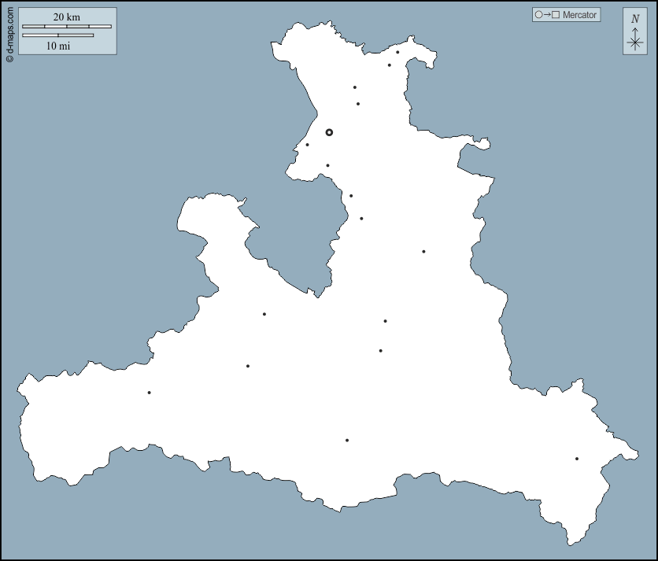
Task: Click the dot just west of the capital marker
Action: [307, 145]
